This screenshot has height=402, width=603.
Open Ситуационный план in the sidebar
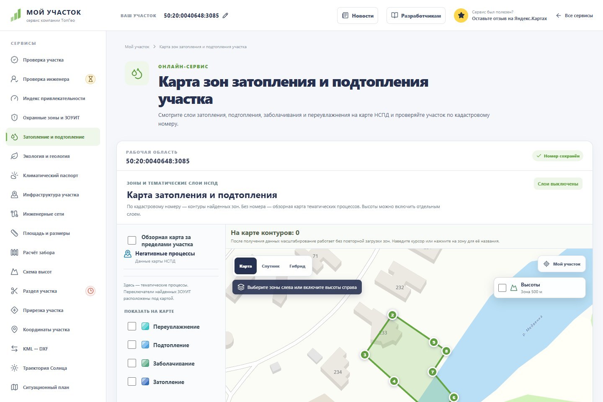[x=53, y=387]
